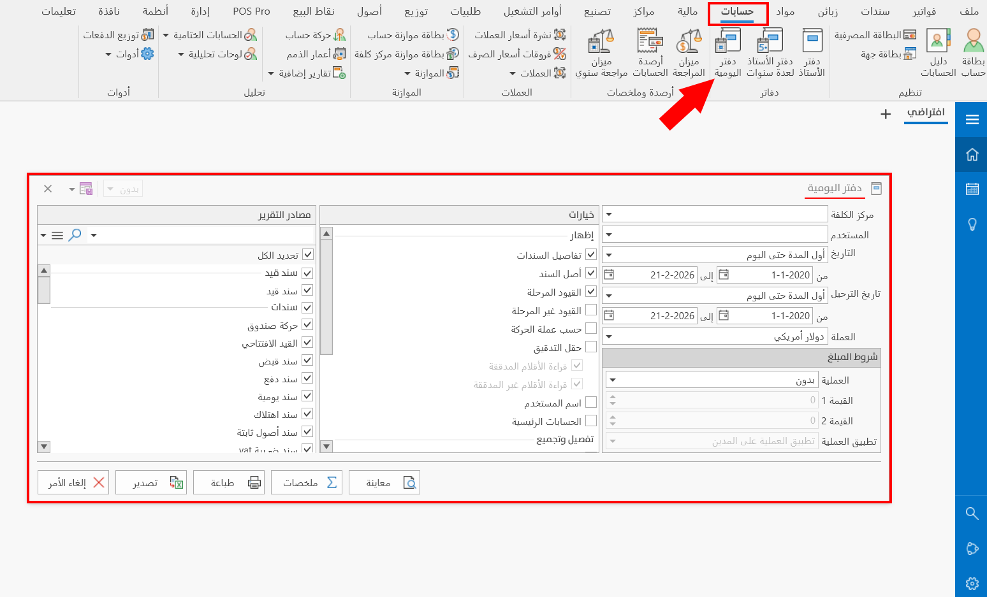Click إلغاء الأمر cancel button

73,482
